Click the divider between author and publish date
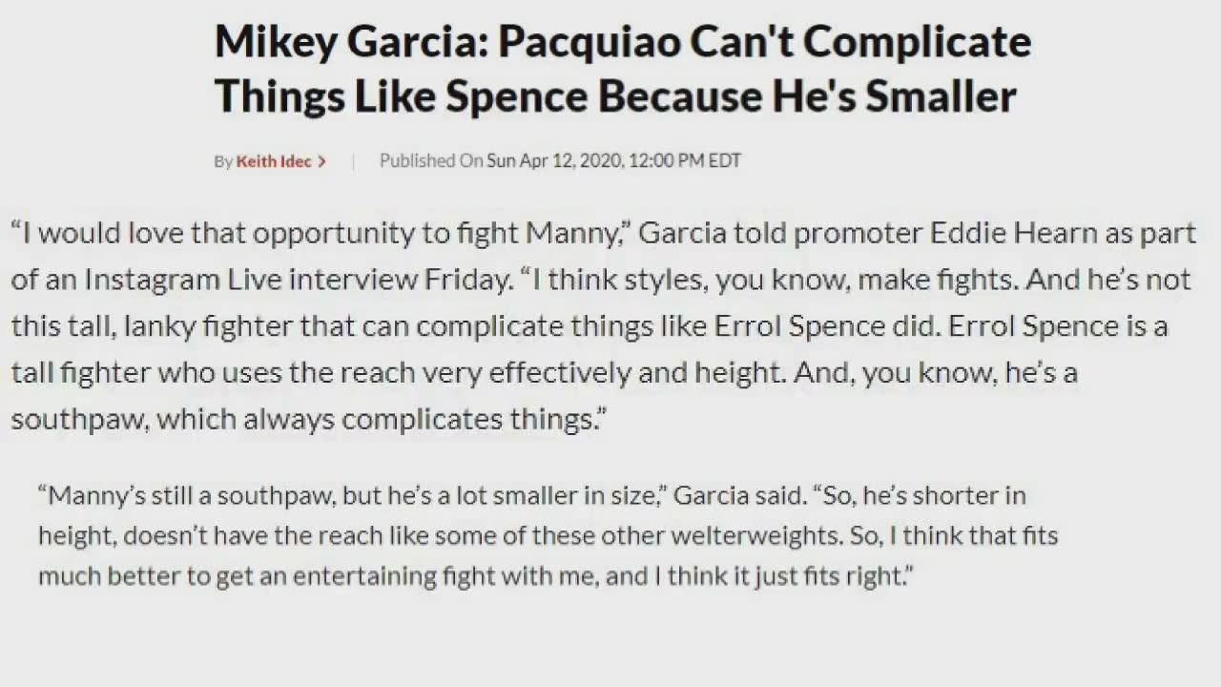Image resolution: width=1221 pixels, height=687 pixels. (353, 161)
